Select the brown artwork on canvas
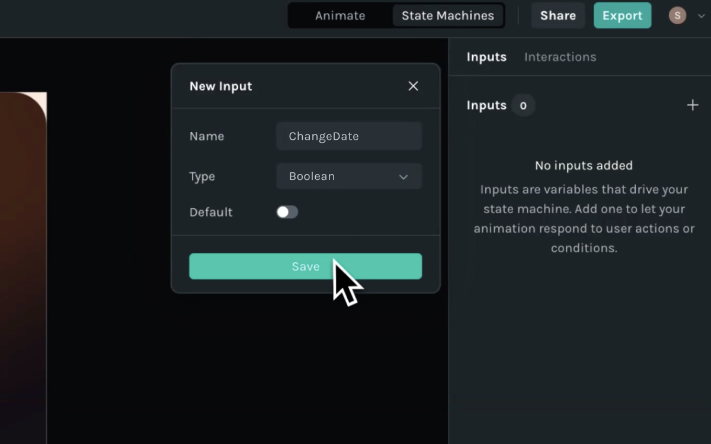The image size is (711, 444). (x=23, y=266)
